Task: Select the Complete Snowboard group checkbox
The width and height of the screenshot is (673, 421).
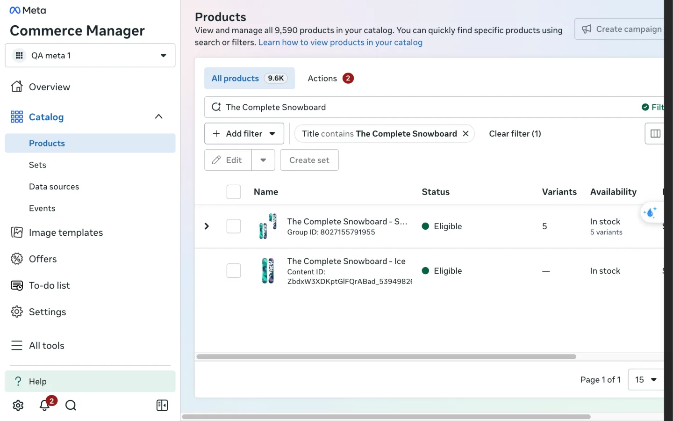Action: point(234,226)
